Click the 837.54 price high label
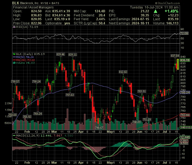This screenshot has height=165, width=192. [x=175, y=56]
